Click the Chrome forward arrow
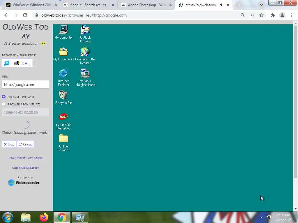The image size is (298, 223). tap(16, 15)
